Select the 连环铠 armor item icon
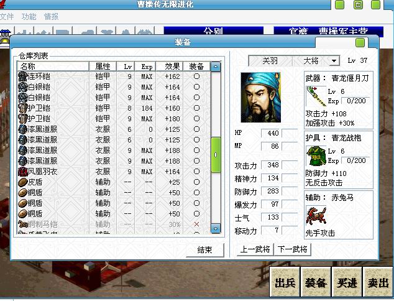The height and width of the screenshot is (301, 394). (x=23, y=76)
